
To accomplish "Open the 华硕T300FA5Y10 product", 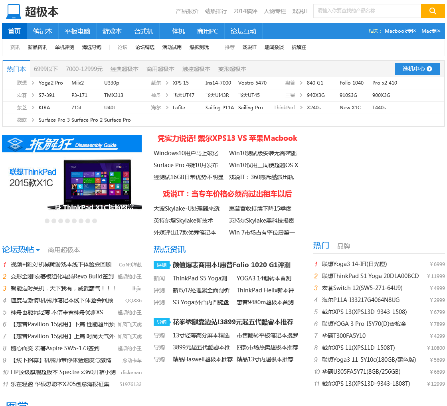I will point(344,336).
